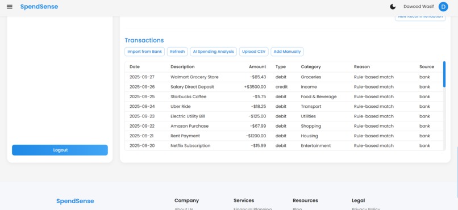The image size is (458, 210).
Task: Click the Entertainment category cell
Action: click(316, 145)
